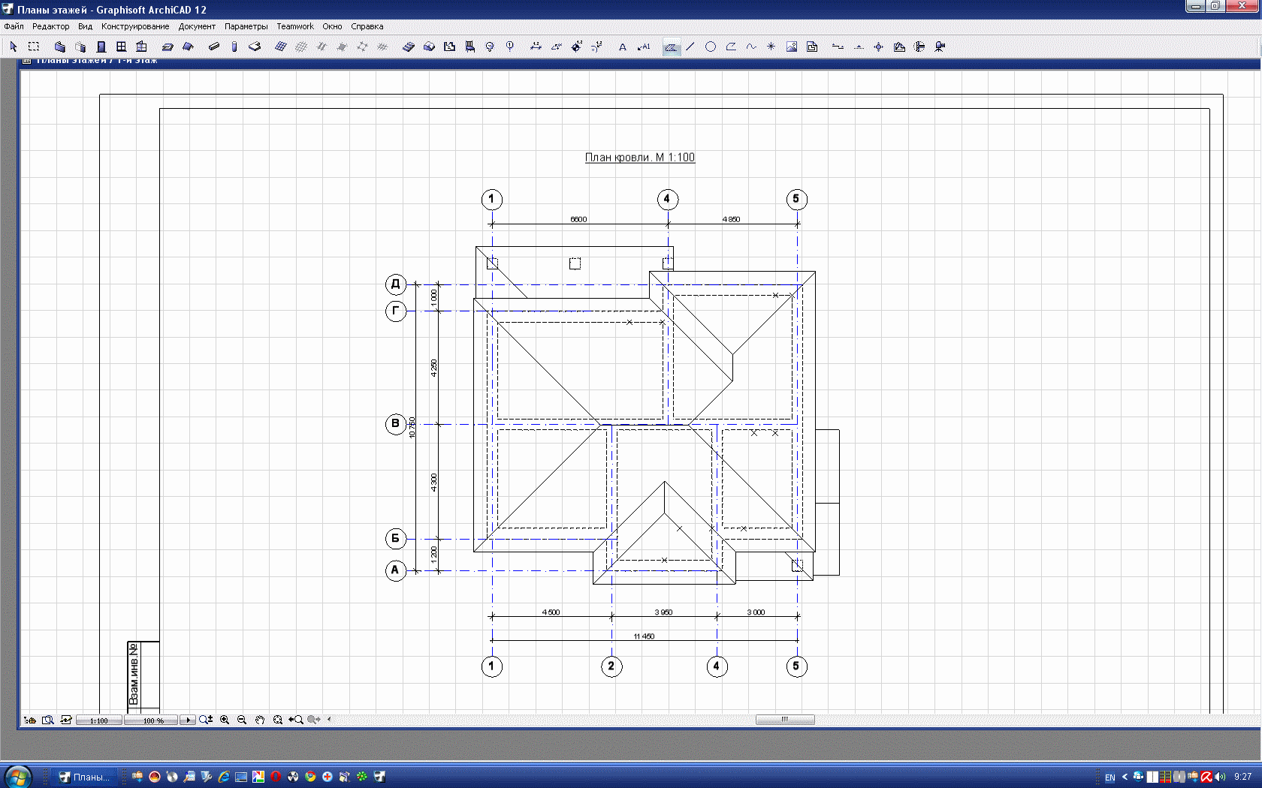The image size is (1262, 788).
Task: Open the Конструирование menu
Action: [x=135, y=26]
